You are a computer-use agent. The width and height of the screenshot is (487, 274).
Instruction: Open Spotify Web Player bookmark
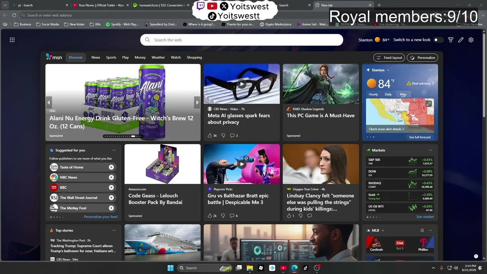[x=122, y=24]
